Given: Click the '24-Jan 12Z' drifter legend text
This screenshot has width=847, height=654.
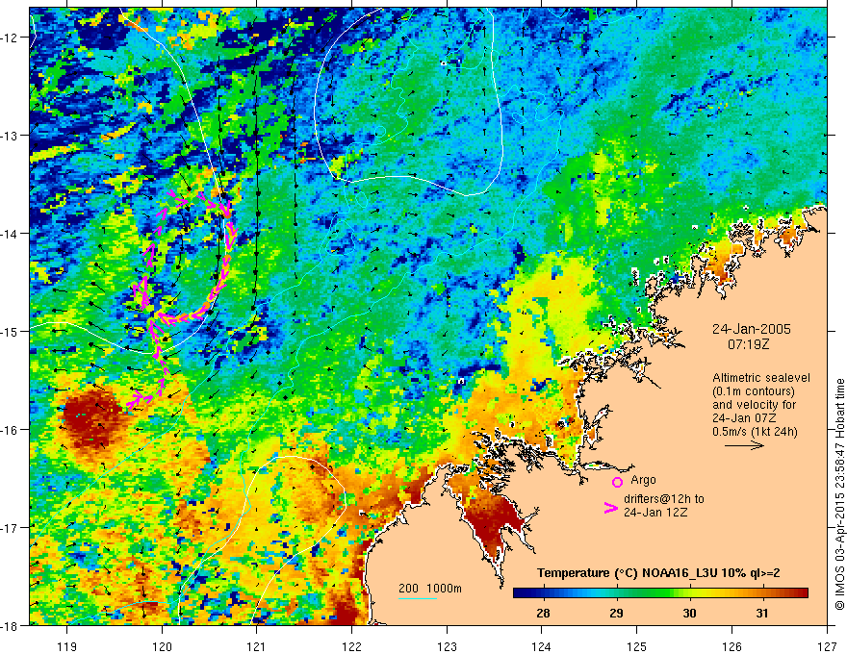Looking at the screenshot, I should [655, 513].
